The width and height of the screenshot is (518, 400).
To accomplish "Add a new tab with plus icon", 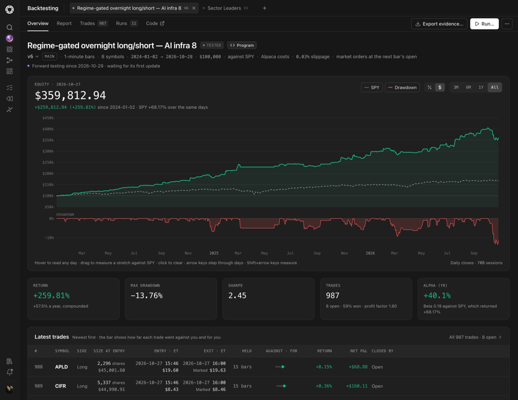I will click(265, 8).
